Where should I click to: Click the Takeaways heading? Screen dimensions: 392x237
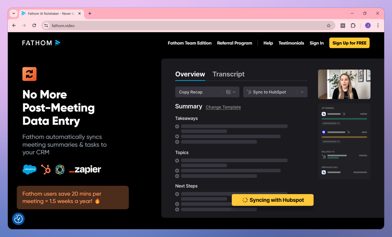(x=187, y=118)
